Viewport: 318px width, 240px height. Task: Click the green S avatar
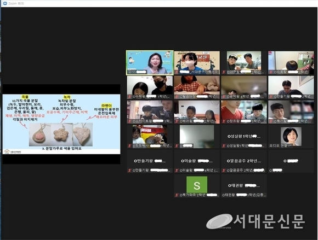pos(197,185)
